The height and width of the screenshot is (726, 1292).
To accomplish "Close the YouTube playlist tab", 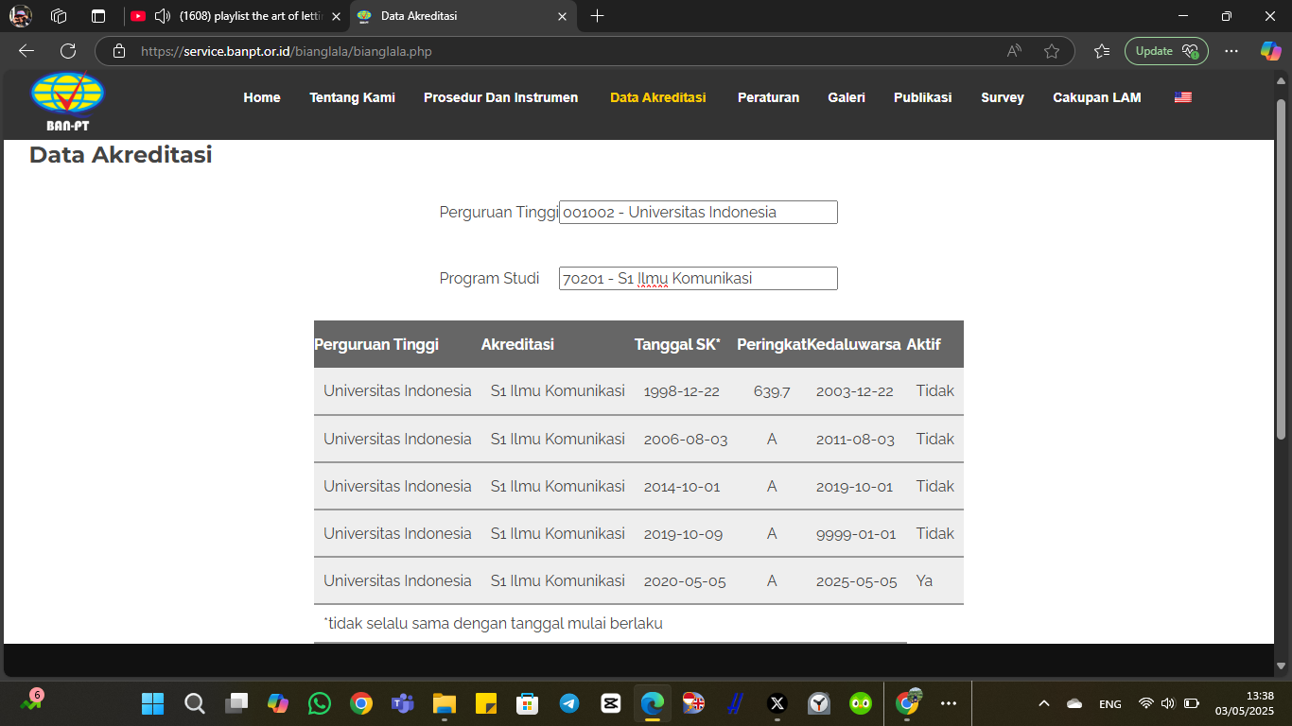I will click(x=336, y=16).
